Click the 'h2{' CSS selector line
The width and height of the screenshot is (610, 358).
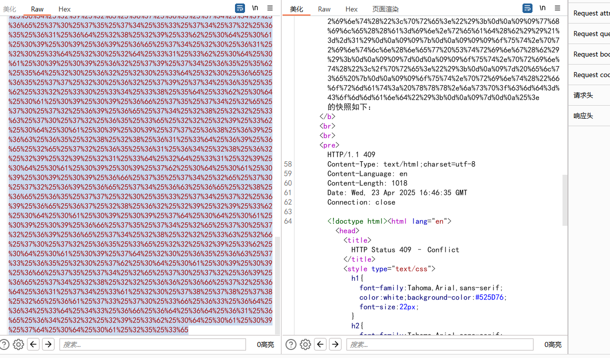(357, 326)
